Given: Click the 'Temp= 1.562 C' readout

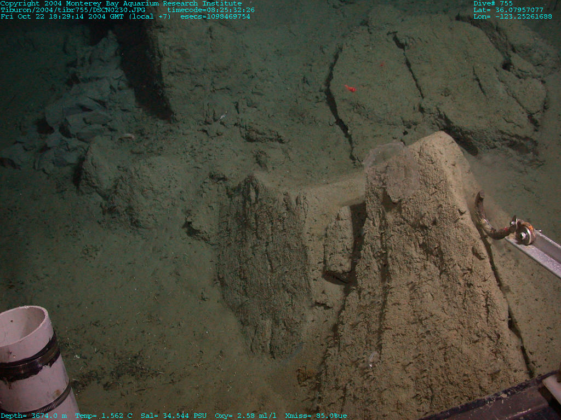Looking at the screenshot, I should (x=104, y=416).
